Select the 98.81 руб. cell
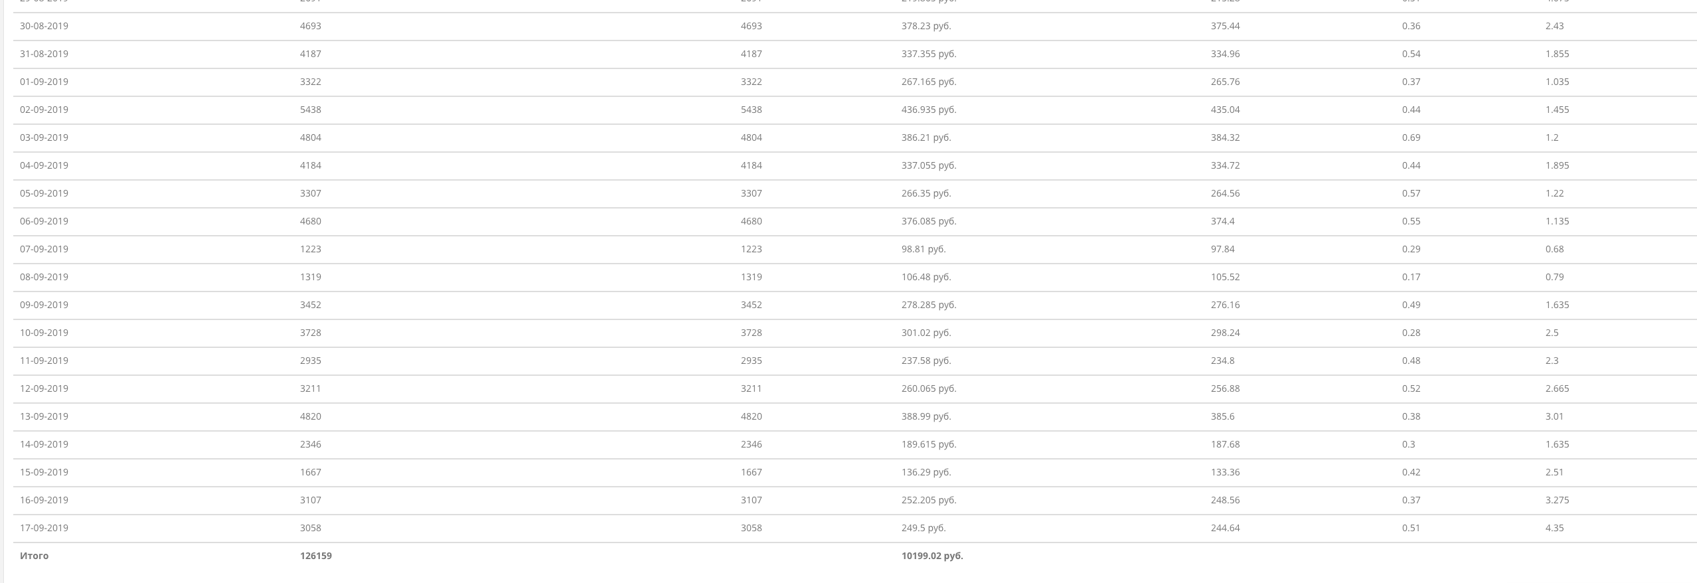Image resolution: width=1697 pixels, height=583 pixels. click(923, 249)
